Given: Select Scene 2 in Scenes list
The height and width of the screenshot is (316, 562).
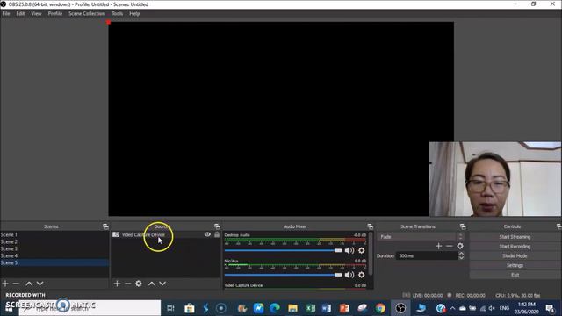Looking at the screenshot, I should [x=54, y=242].
